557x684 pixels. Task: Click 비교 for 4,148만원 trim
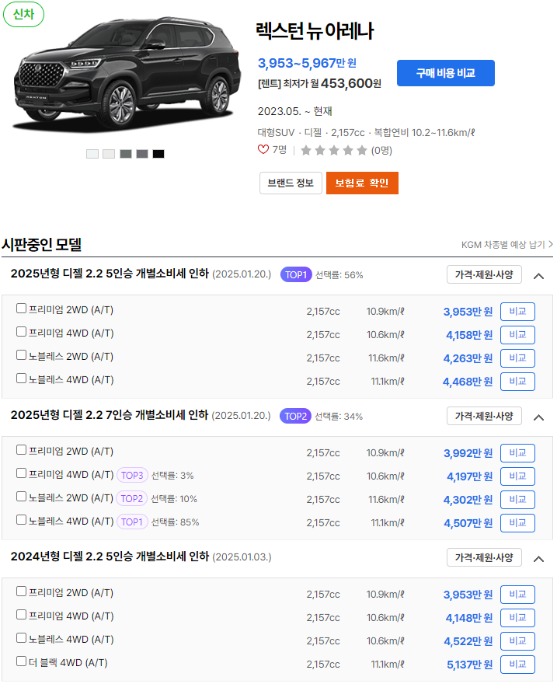point(517,618)
